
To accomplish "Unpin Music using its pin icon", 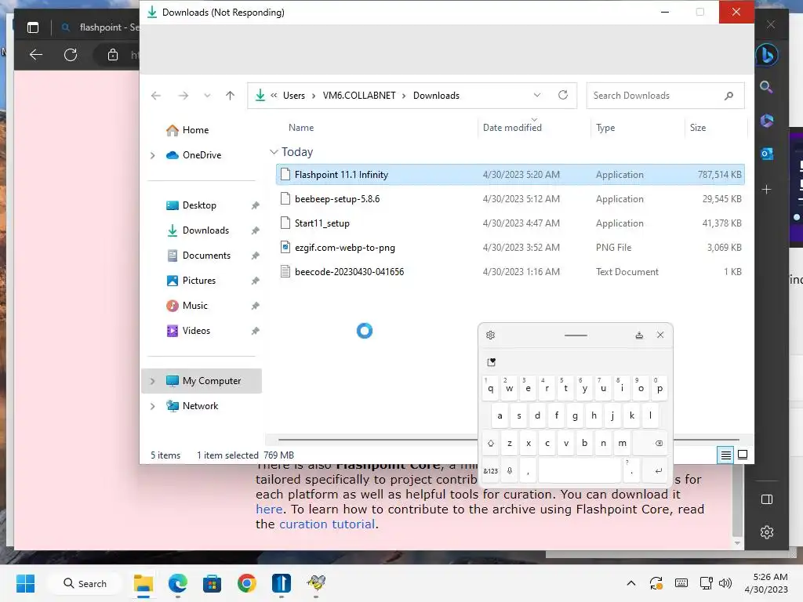I will [x=255, y=306].
